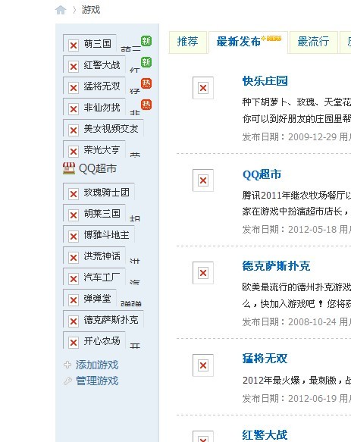The height and width of the screenshot is (442, 351).
Task: Click the broken image icon beside 非仙勿扰
Action: click(74, 109)
